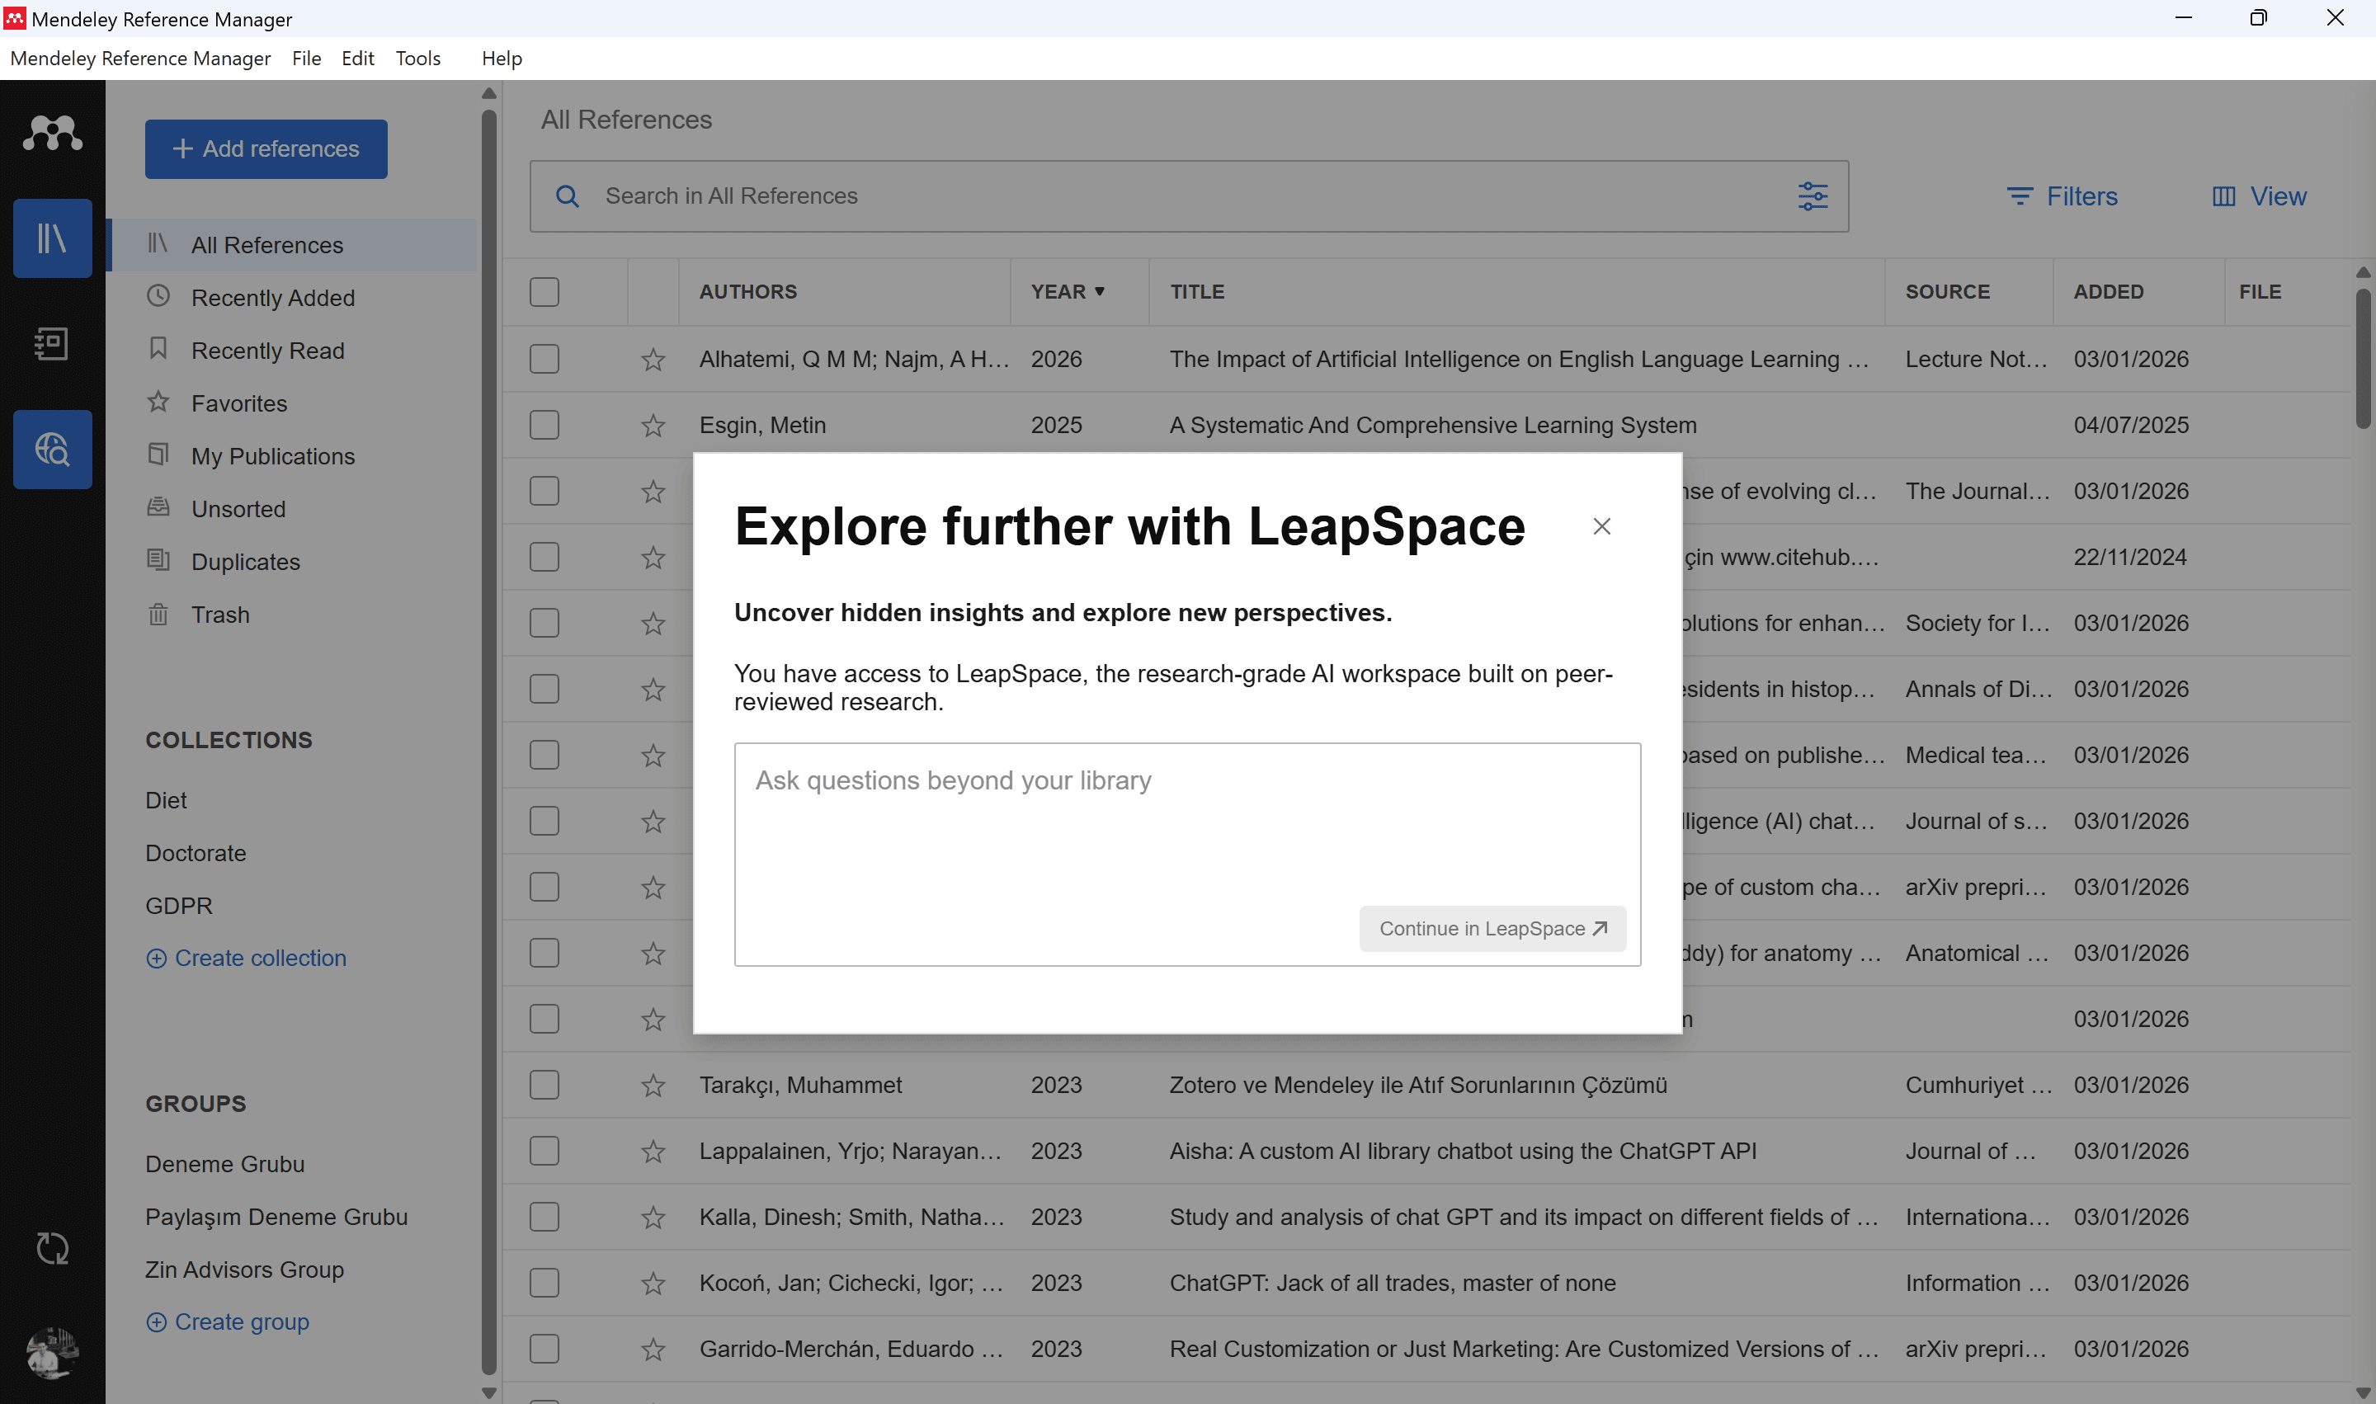Check the Garrido-Merchán row checkbox
The height and width of the screenshot is (1404, 2376).
pos(544,1348)
